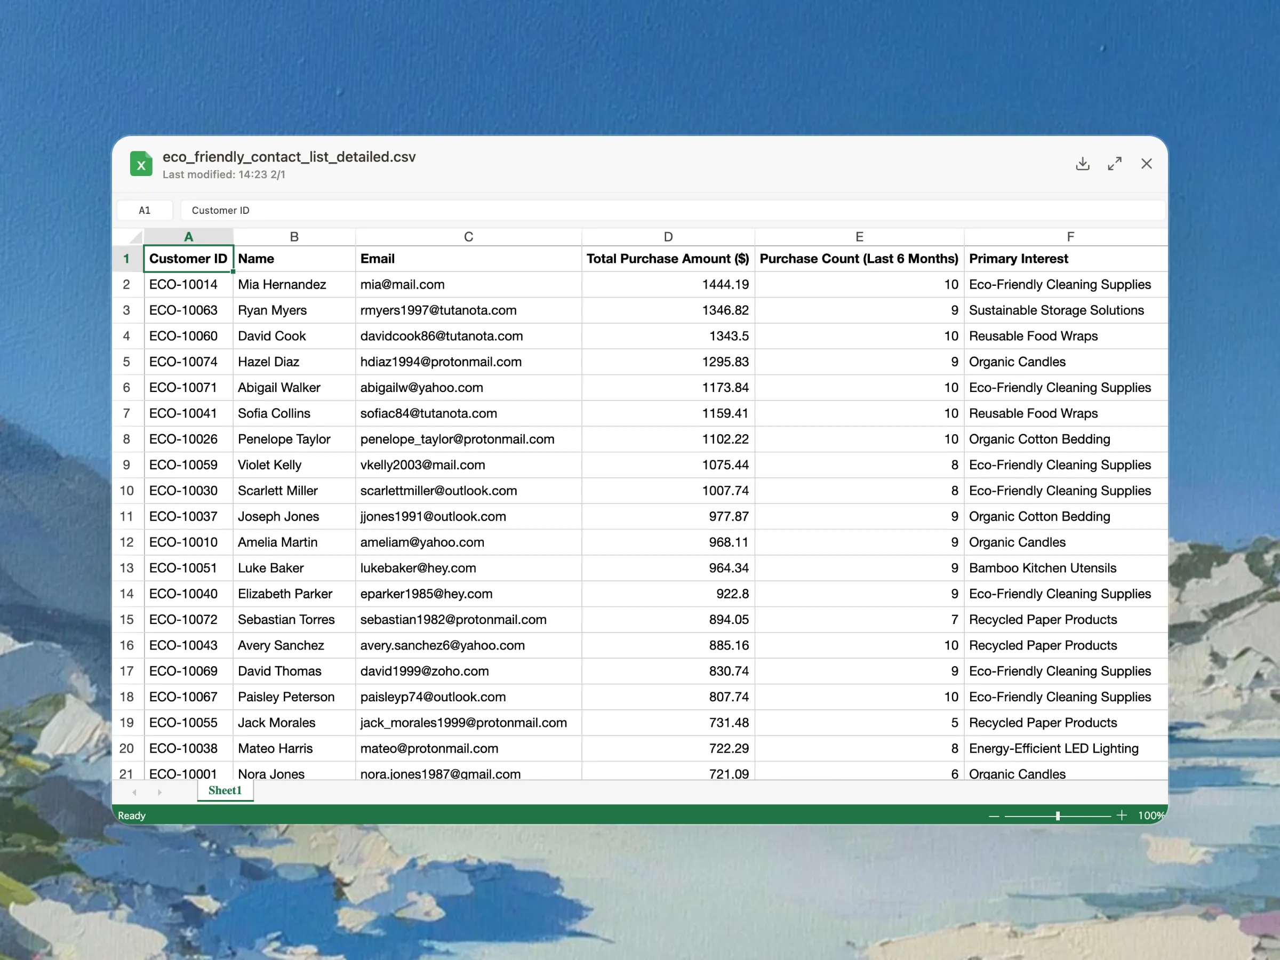Expand preview to fullscreen
Viewport: 1280px width, 960px height.
click(x=1115, y=164)
